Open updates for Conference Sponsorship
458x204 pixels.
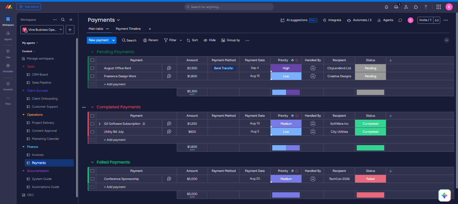(169, 179)
